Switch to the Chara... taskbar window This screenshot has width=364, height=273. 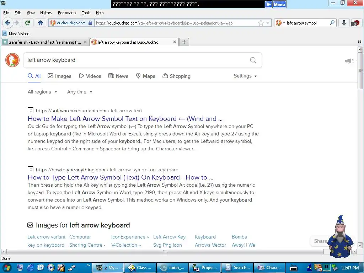269,268
